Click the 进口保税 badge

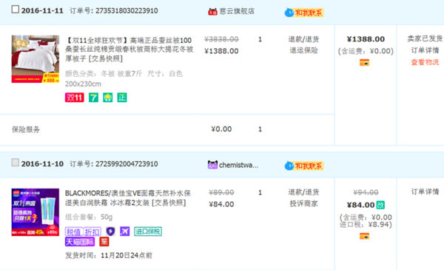coord(148,232)
